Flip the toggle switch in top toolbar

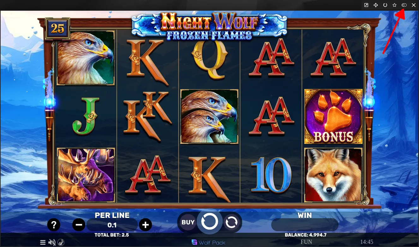[x=404, y=5]
